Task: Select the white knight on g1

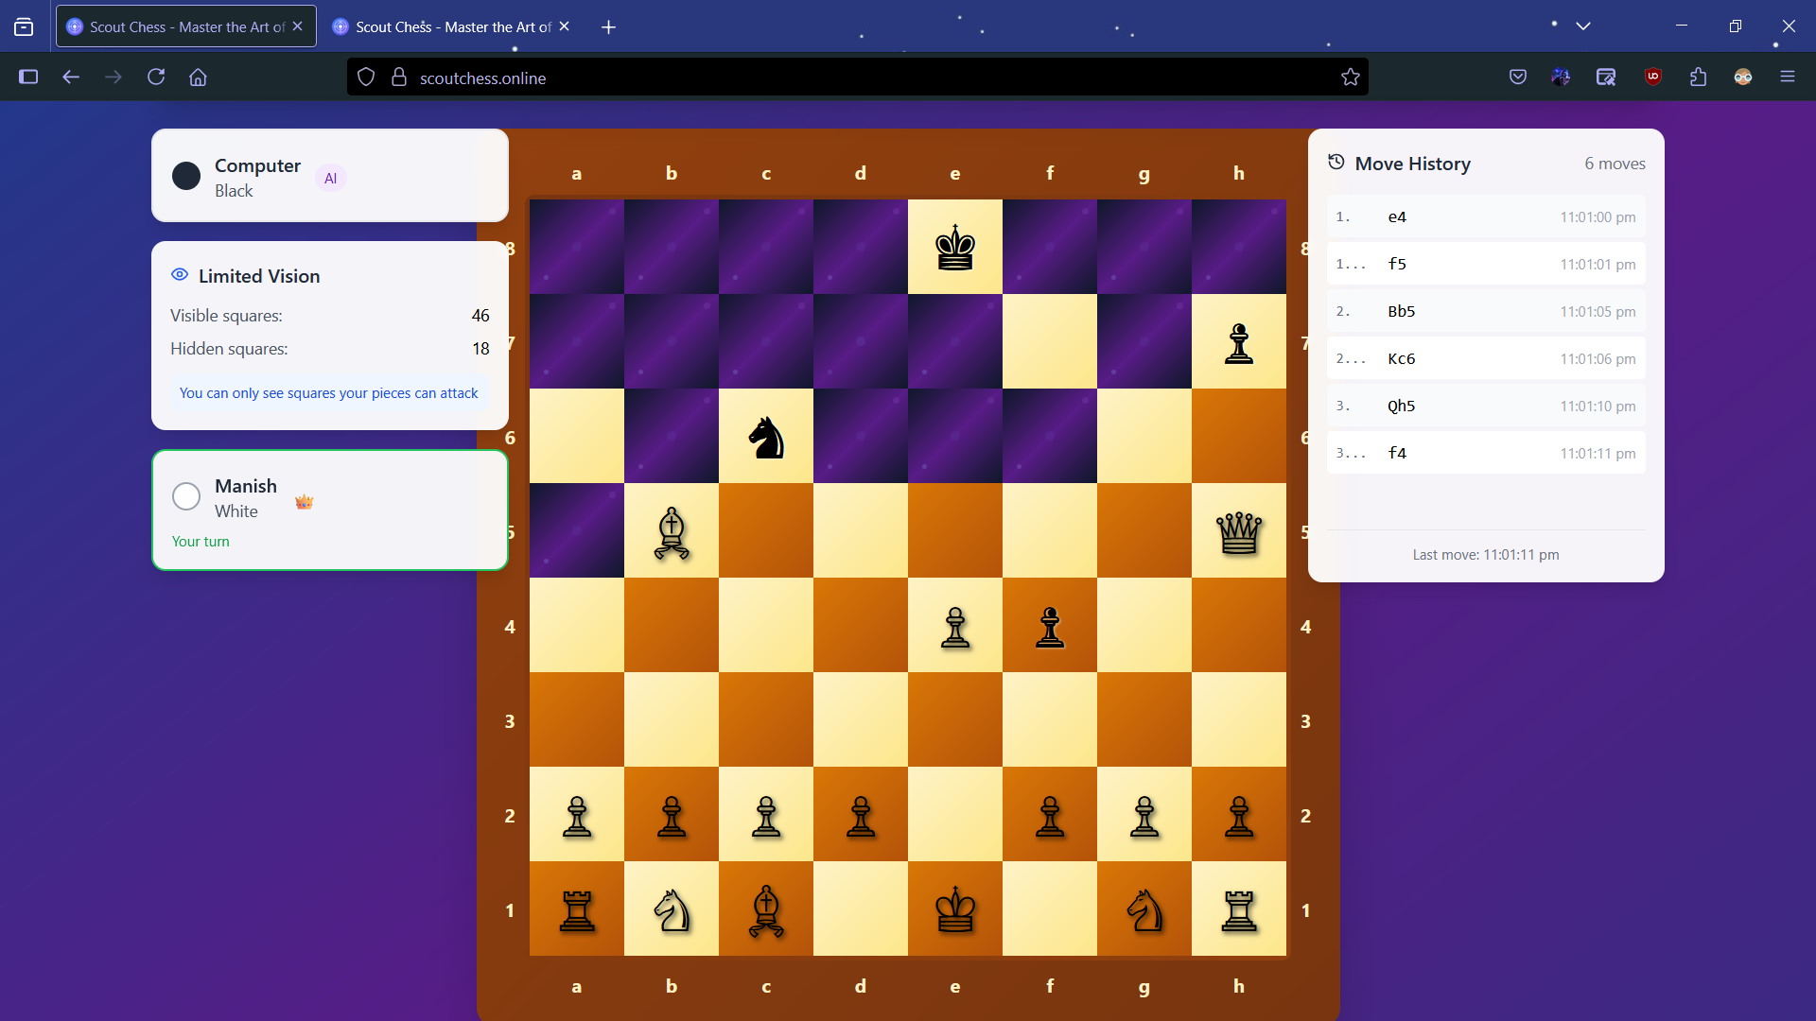Action: click(x=1144, y=909)
